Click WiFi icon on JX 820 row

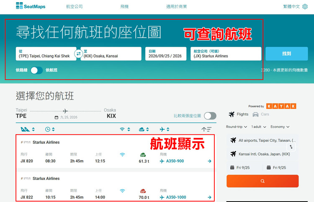coord(122,155)
